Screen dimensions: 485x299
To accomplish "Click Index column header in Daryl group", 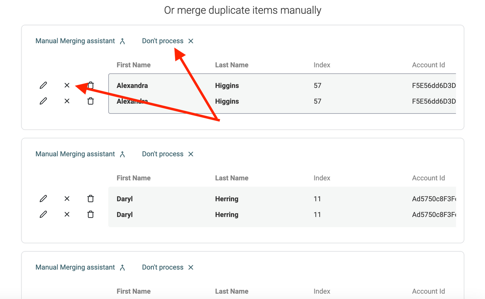I will (322, 178).
